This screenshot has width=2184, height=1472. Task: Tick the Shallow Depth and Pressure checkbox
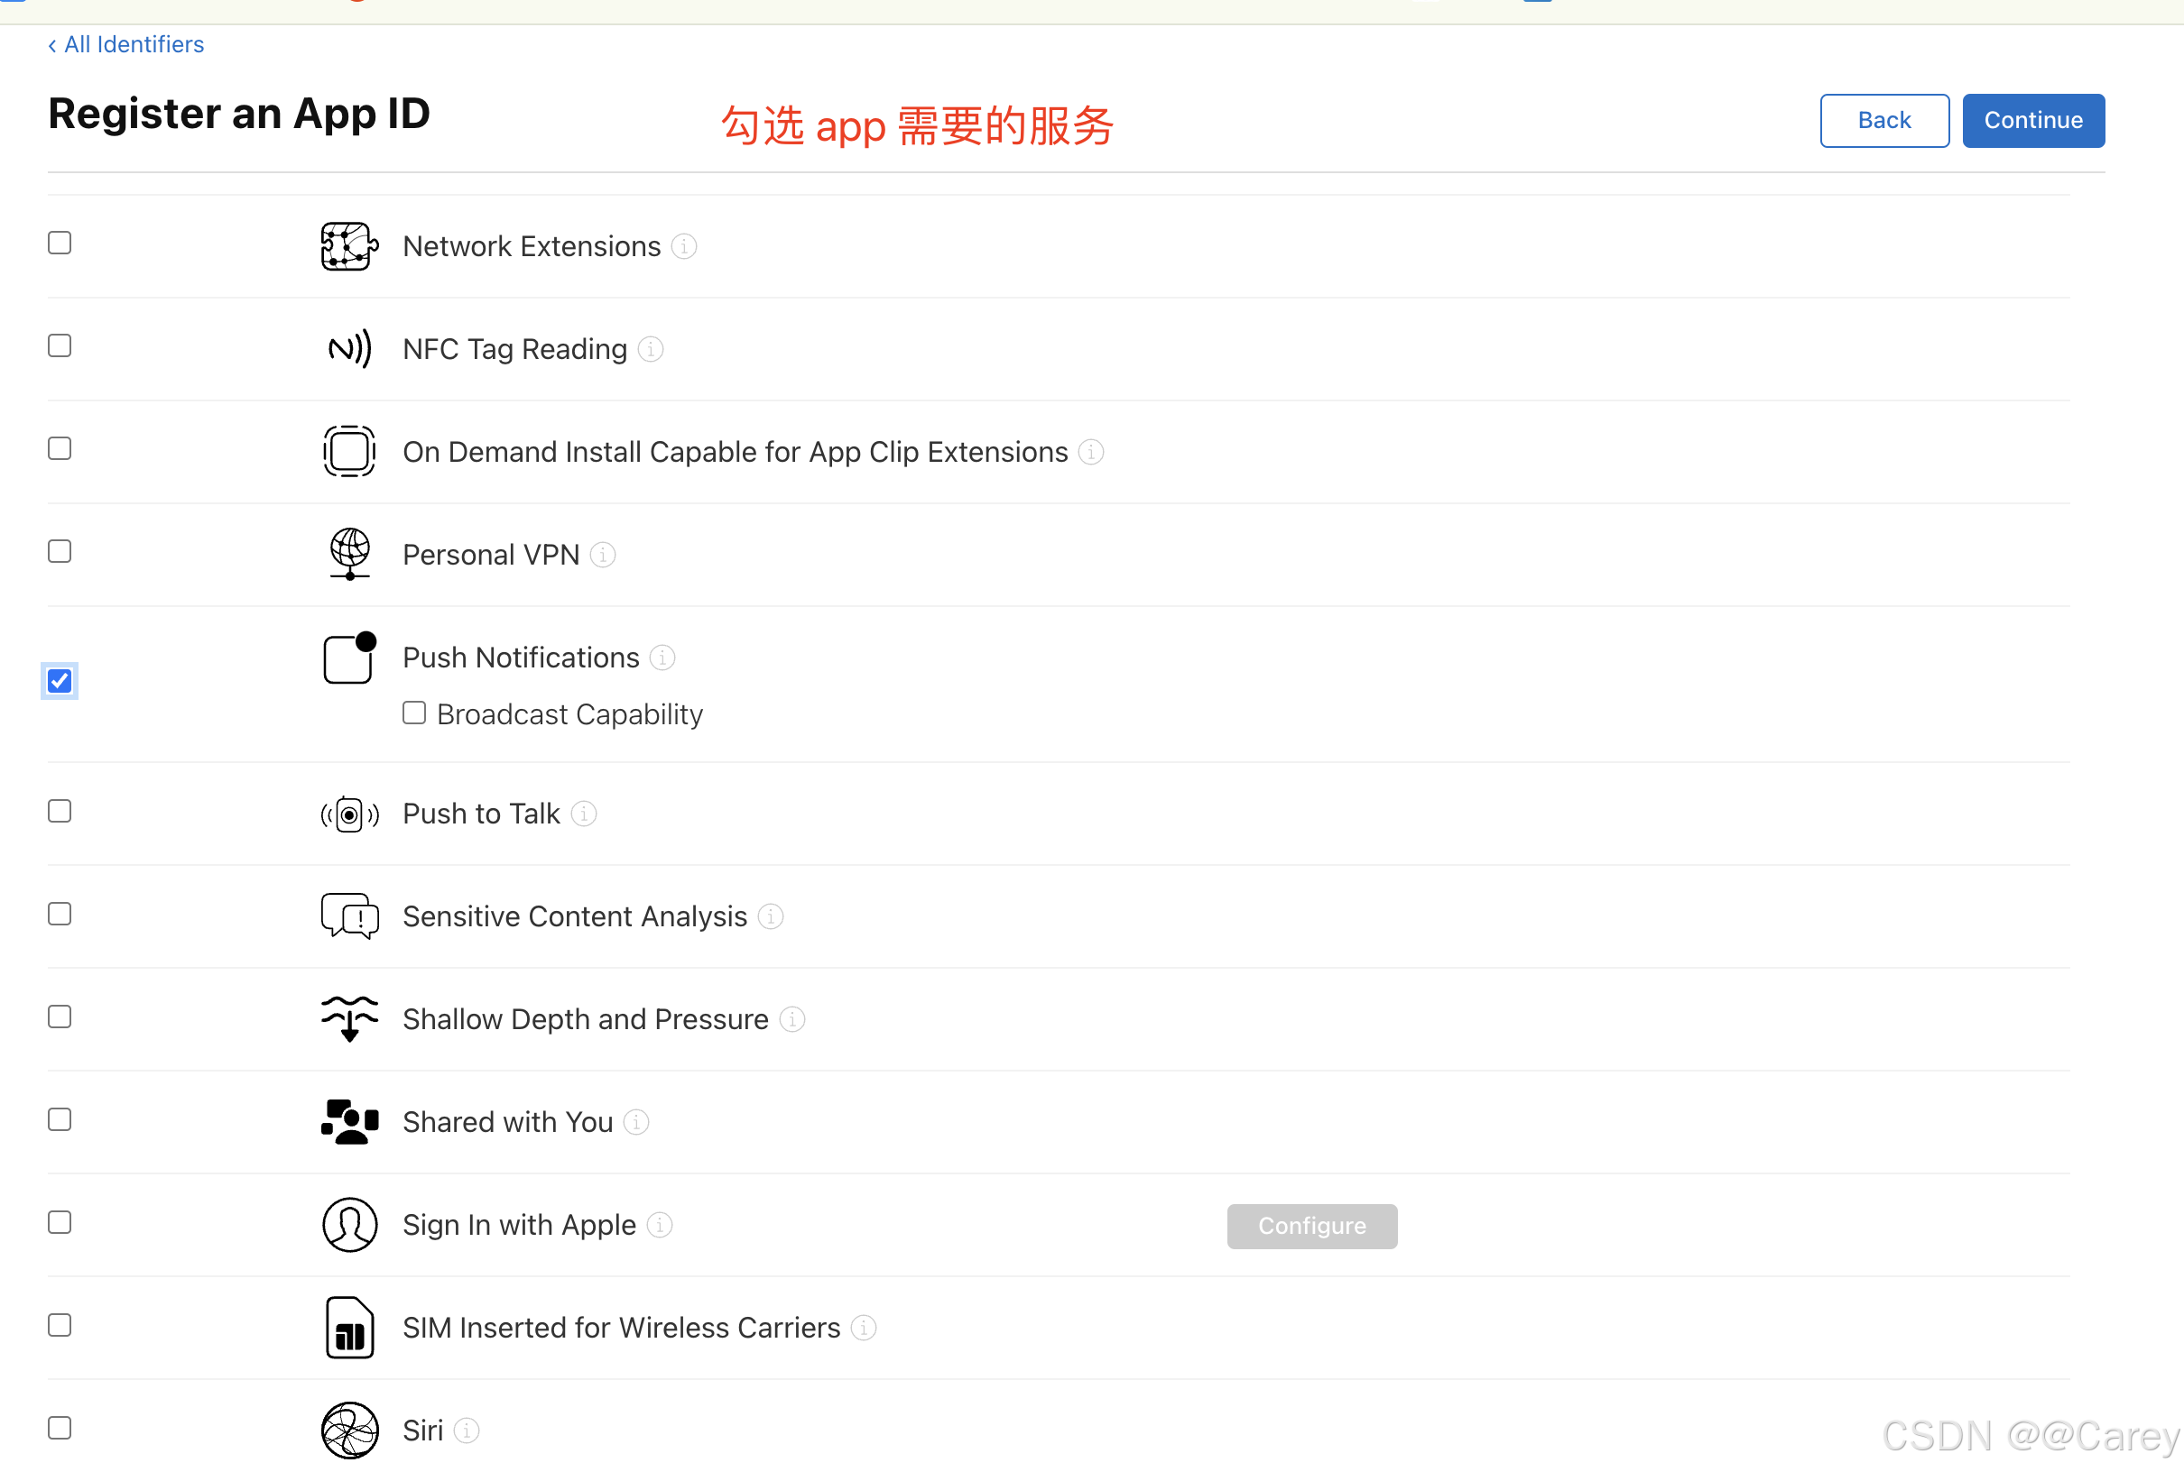point(60,1017)
